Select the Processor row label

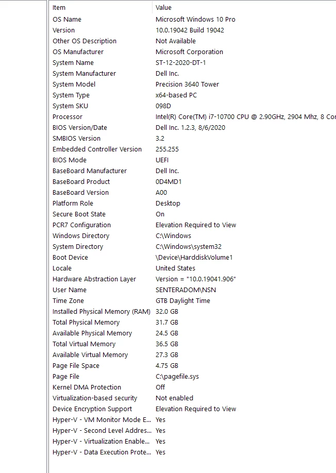(68, 117)
